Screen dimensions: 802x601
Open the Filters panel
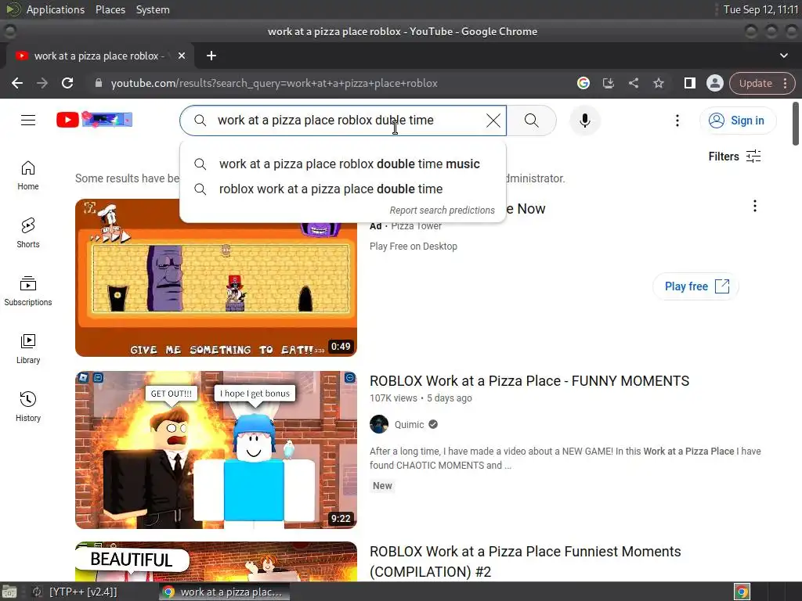point(735,157)
